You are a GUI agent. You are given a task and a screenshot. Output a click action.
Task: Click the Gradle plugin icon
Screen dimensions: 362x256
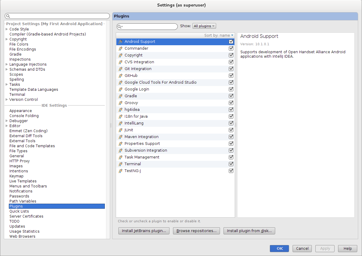pyautogui.click(x=120, y=96)
